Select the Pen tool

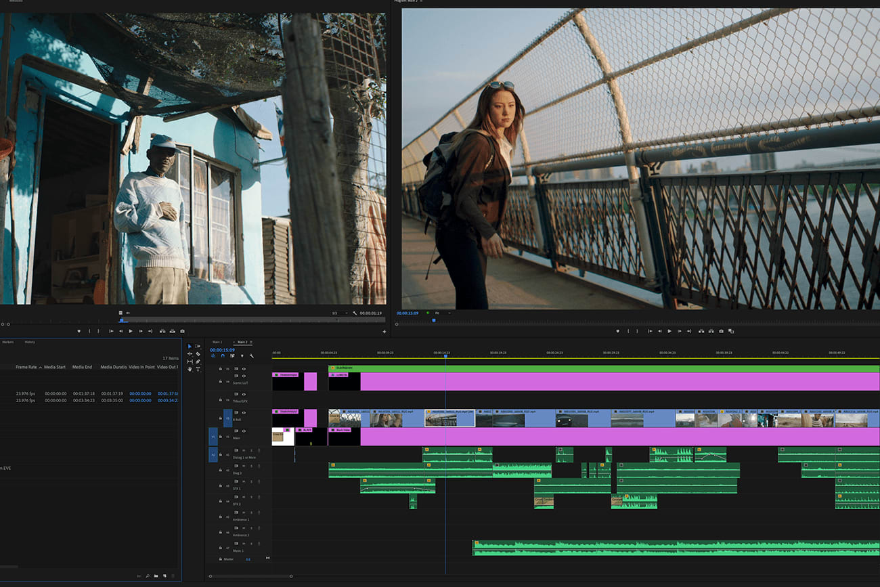click(x=198, y=362)
